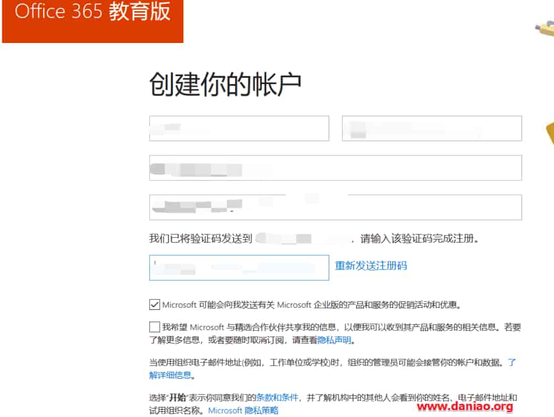Click the 重新发送注册码 link
This screenshot has height=417, width=554.
(371, 266)
